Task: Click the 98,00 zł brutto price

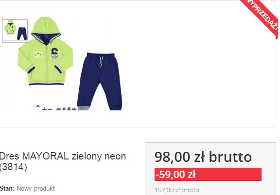Action: [x=203, y=157]
